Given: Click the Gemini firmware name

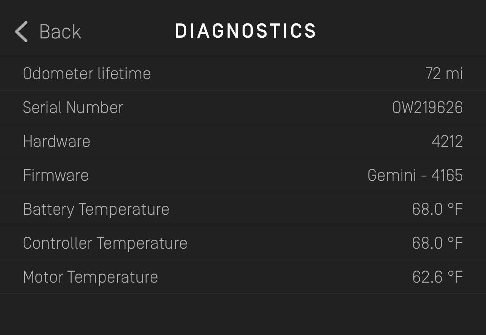Looking at the screenshot, I should [x=392, y=175].
